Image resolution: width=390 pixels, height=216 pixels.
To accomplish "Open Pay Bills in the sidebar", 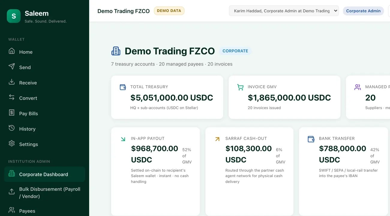I will tap(45, 113).
